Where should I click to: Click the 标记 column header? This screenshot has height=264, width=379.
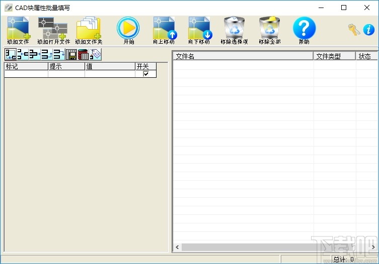pos(26,66)
